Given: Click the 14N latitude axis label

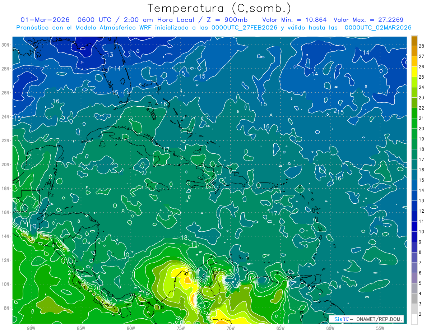Looking at the screenshot, I should (x=6, y=236).
